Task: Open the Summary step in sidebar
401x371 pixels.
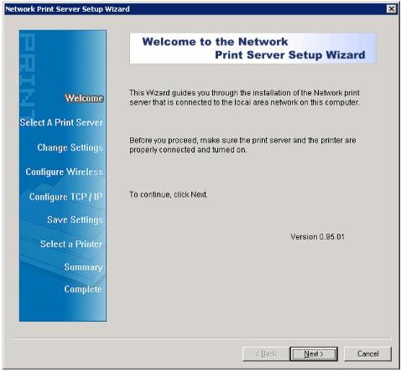Action: pyautogui.click(x=83, y=267)
